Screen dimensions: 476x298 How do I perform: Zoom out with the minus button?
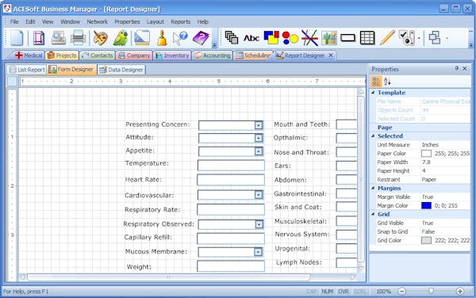pos(401,292)
